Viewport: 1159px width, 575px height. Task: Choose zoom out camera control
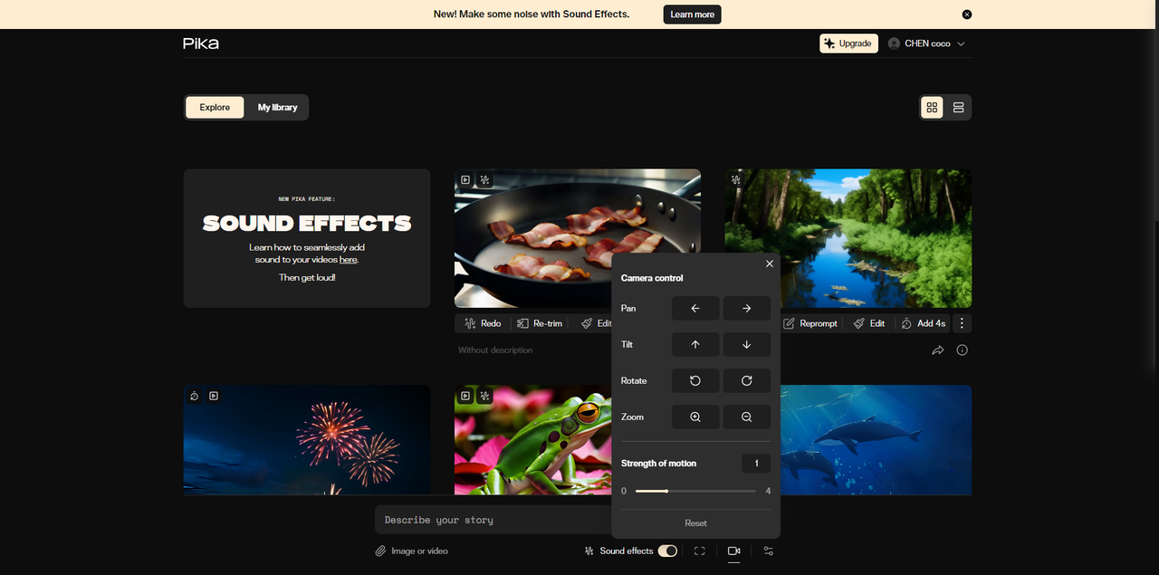tap(747, 417)
